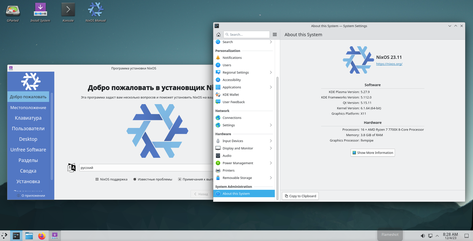473x241 pixels.
Task: Open Printers settings
Action: tap(244, 171)
